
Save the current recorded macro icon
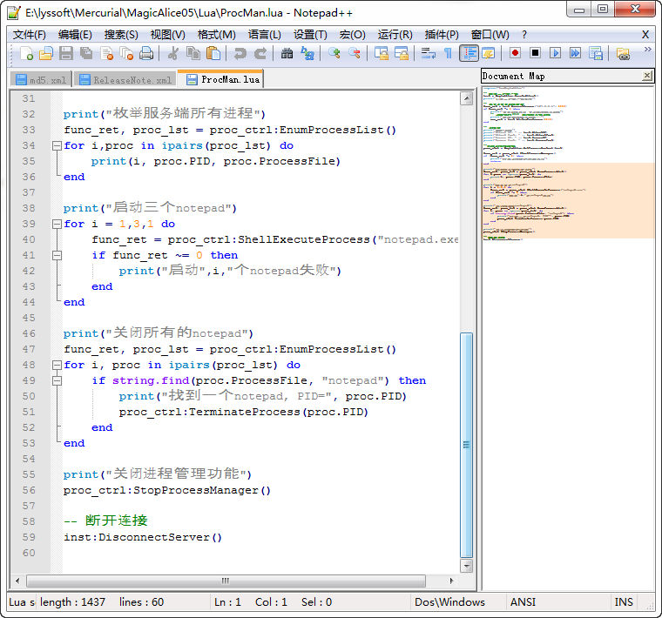pyautogui.click(x=595, y=53)
